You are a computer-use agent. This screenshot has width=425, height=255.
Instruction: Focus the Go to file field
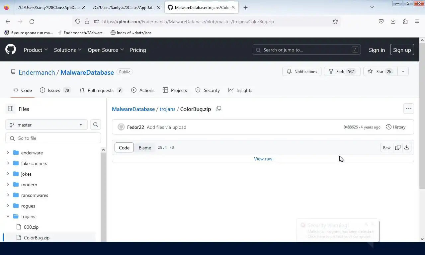point(53,138)
